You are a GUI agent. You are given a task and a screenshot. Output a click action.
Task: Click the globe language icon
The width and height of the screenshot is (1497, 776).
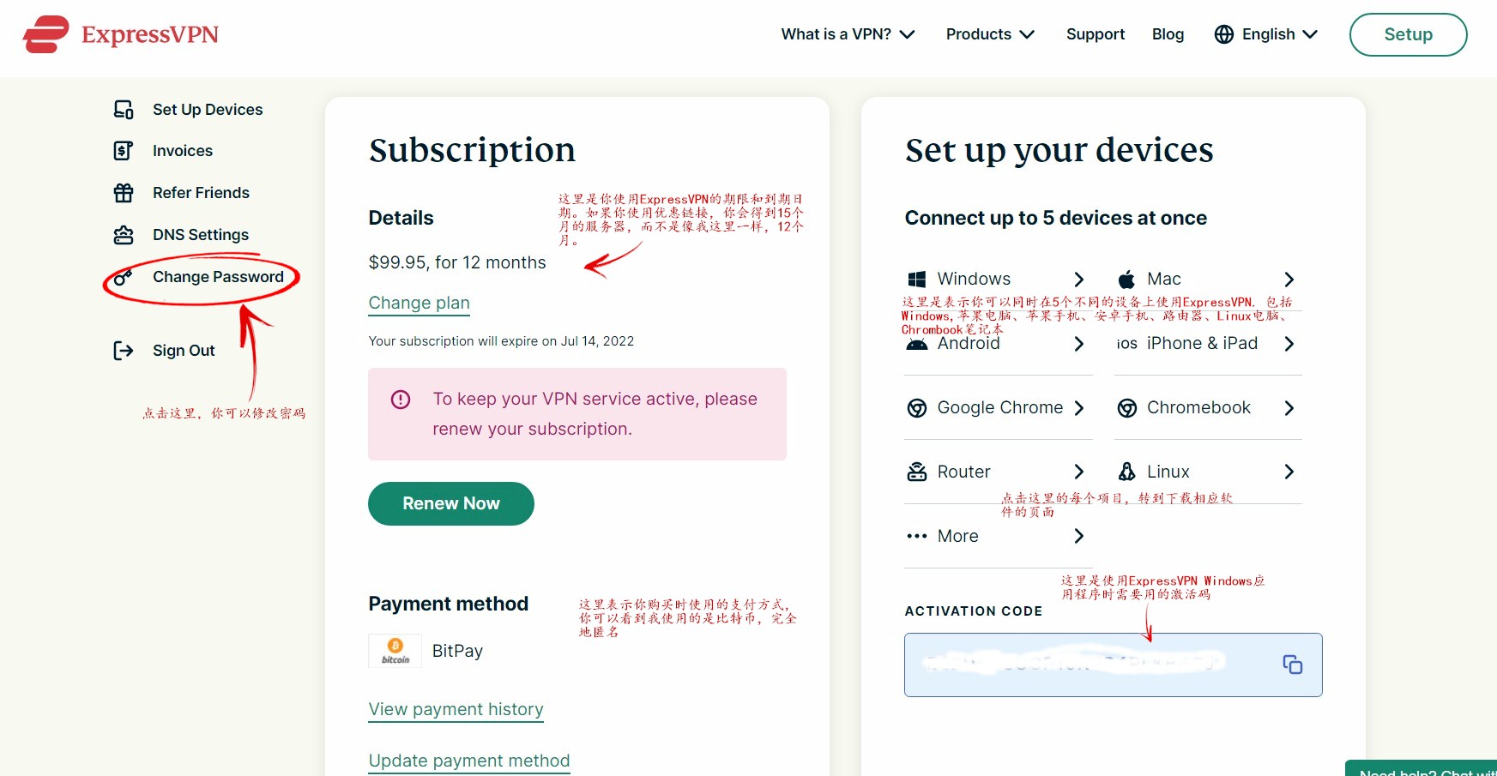[x=1224, y=34]
